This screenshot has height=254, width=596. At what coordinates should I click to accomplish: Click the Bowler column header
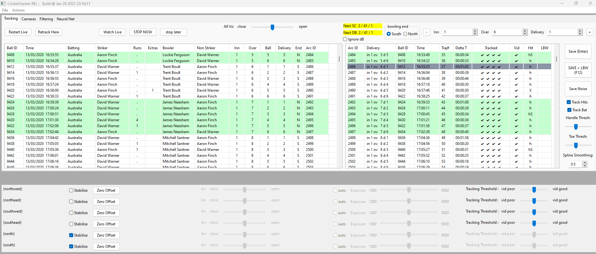pos(178,48)
